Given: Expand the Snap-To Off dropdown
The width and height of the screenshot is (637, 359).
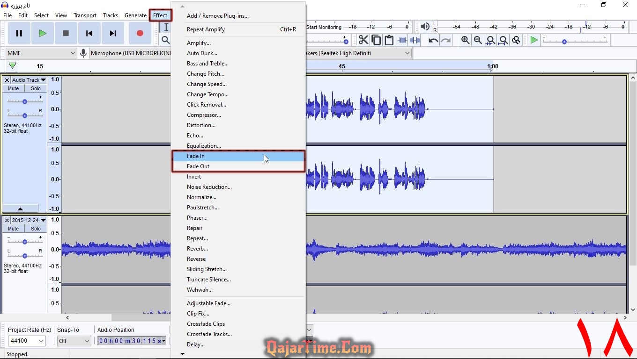Looking at the screenshot, I should coord(74,341).
